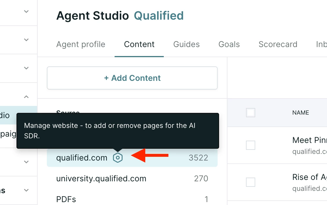Open the qualified.com manage website gear icon
Screen dimensions: 327x205
[117, 158]
